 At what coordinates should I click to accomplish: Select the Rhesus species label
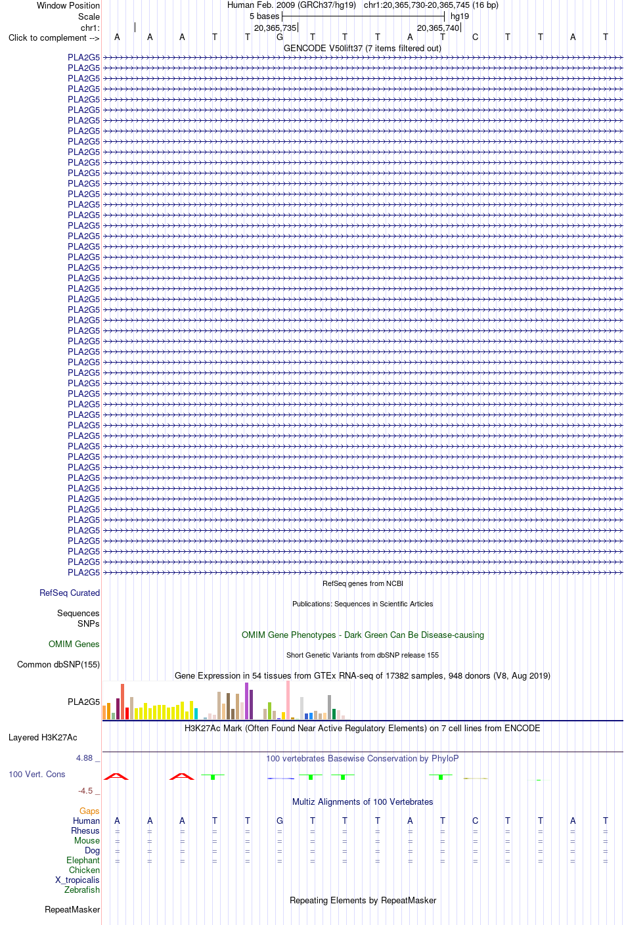[85, 830]
